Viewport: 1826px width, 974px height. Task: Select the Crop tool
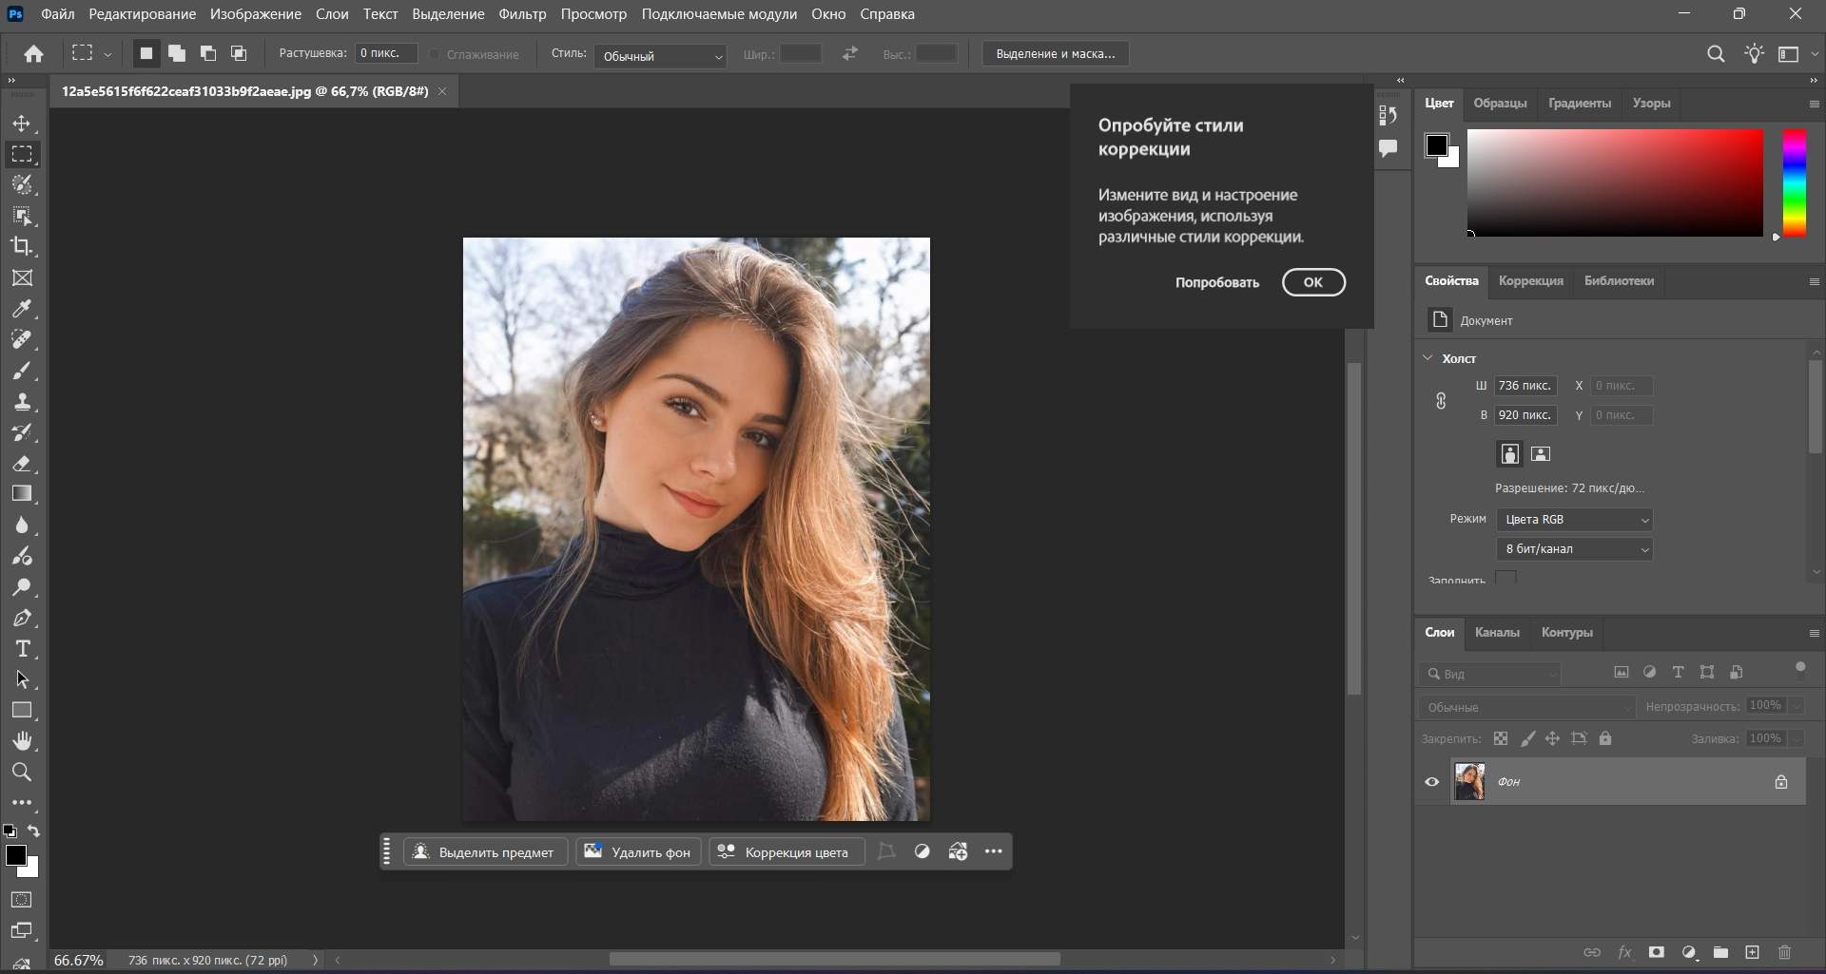point(22,246)
